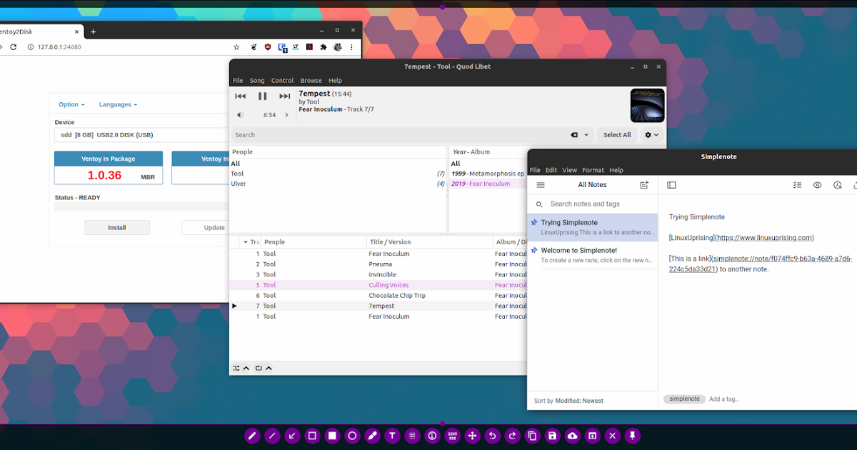This screenshot has width=857, height=450.
Task: Select the text annotation tool
Action: 392,436
